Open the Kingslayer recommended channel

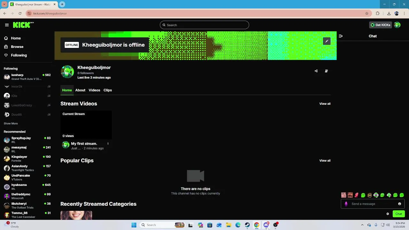pos(27,158)
